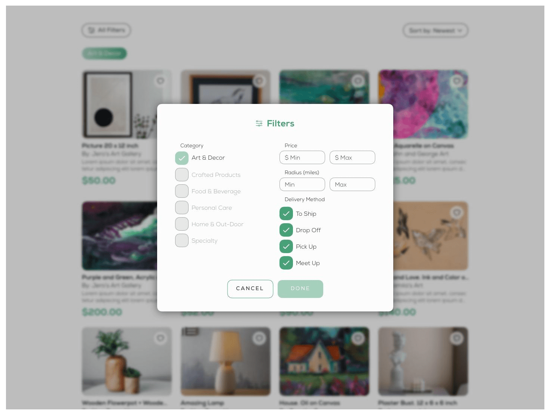Toggle the Meet Up delivery checkbox
Viewport: 550px width, 415px height.
click(x=286, y=263)
